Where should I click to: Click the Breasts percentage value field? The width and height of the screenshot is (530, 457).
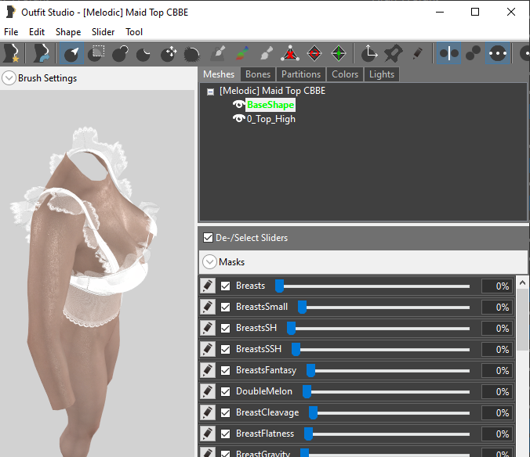point(497,286)
